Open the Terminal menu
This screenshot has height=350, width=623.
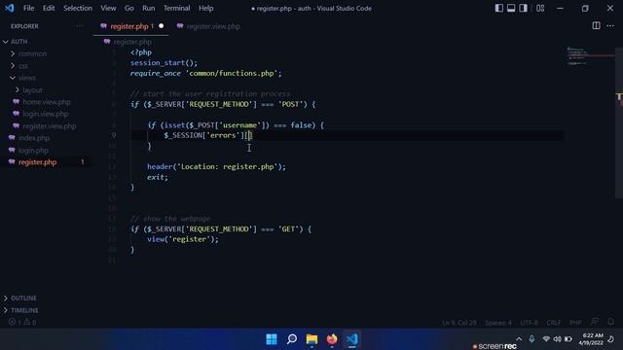click(x=177, y=8)
